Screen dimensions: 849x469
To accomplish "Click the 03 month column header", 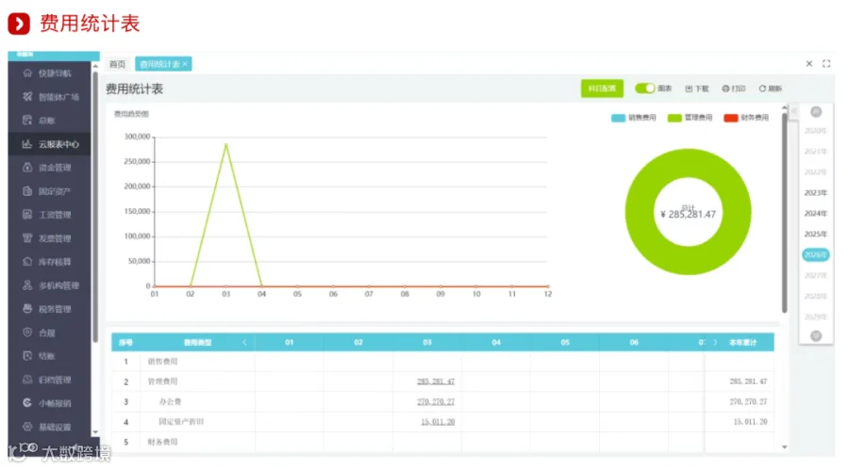I will click(427, 343).
